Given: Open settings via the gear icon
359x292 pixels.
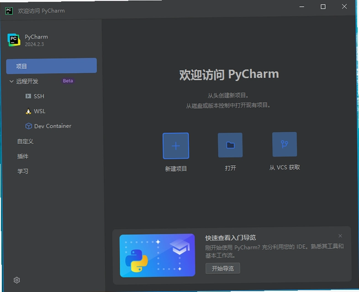Looking at the screenshot, I should [x=17, y=280].
